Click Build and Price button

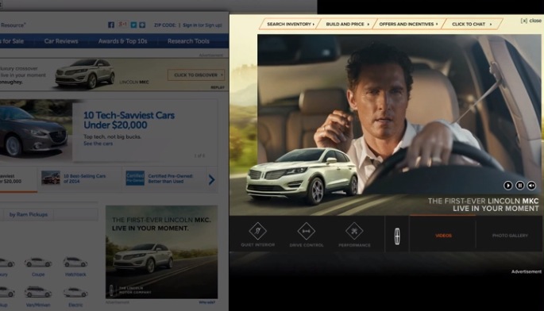point(348,24)
